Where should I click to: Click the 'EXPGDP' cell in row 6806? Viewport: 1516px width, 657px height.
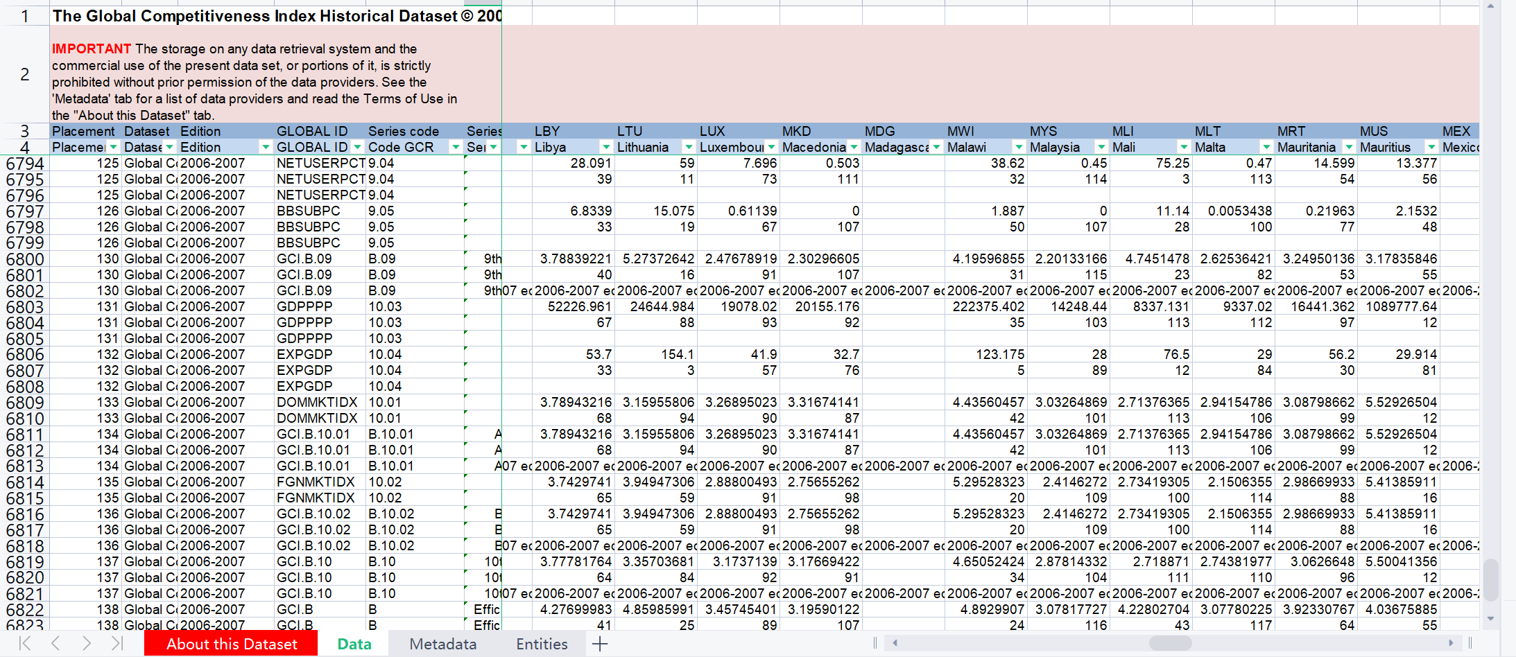320,354
